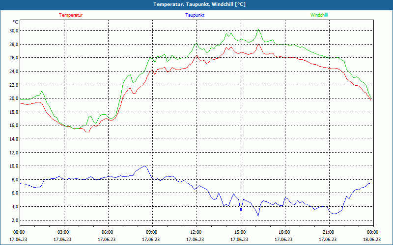Click the 10,0 y-axis value

pos(14,166)
